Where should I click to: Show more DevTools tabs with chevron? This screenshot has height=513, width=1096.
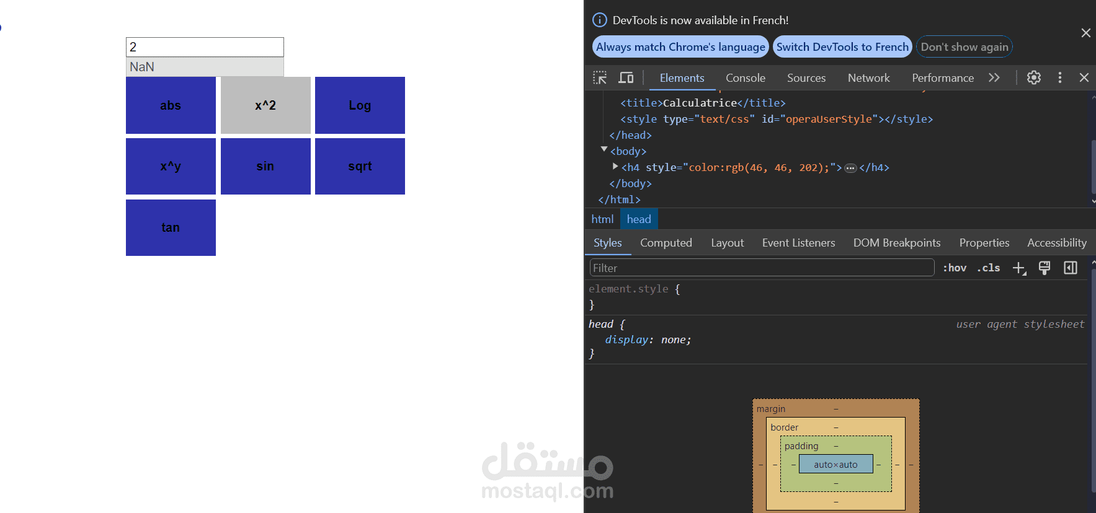point(994,77)
